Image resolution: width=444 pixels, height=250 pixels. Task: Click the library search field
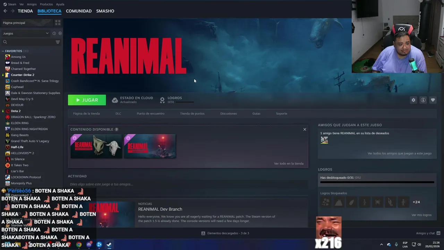(28, 42)
